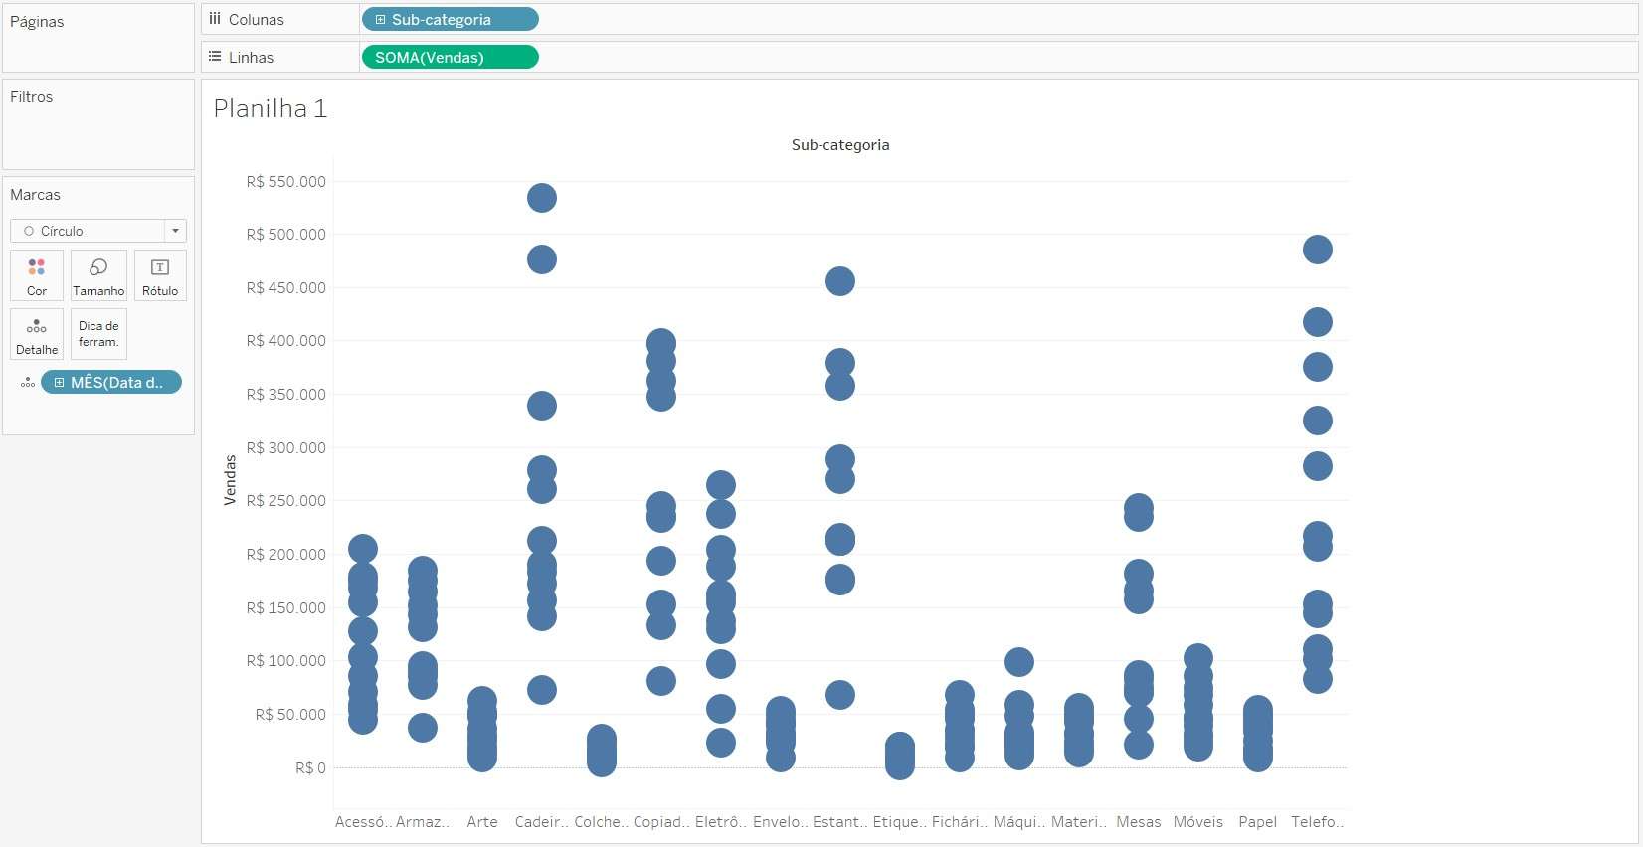Click the Páginas shelf label
1643x847 pixels.
(37, 22)
